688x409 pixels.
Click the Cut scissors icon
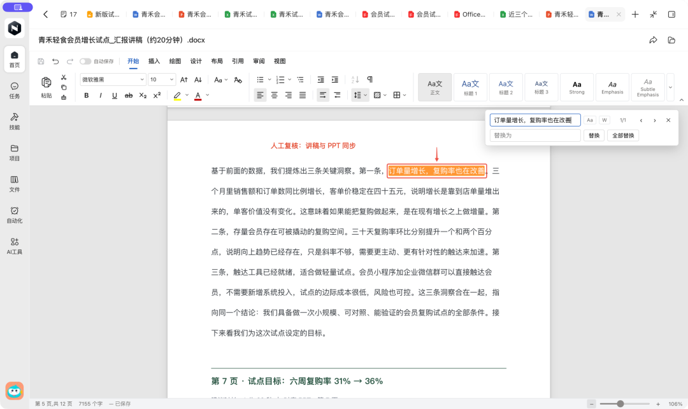(x=64, y=78)
